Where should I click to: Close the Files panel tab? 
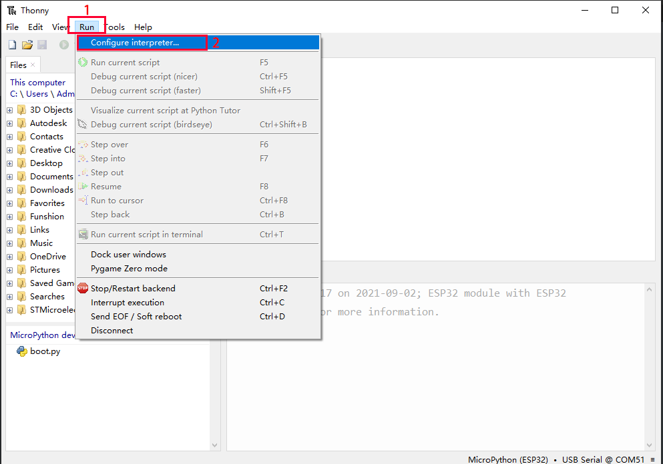tap(33, 65)
